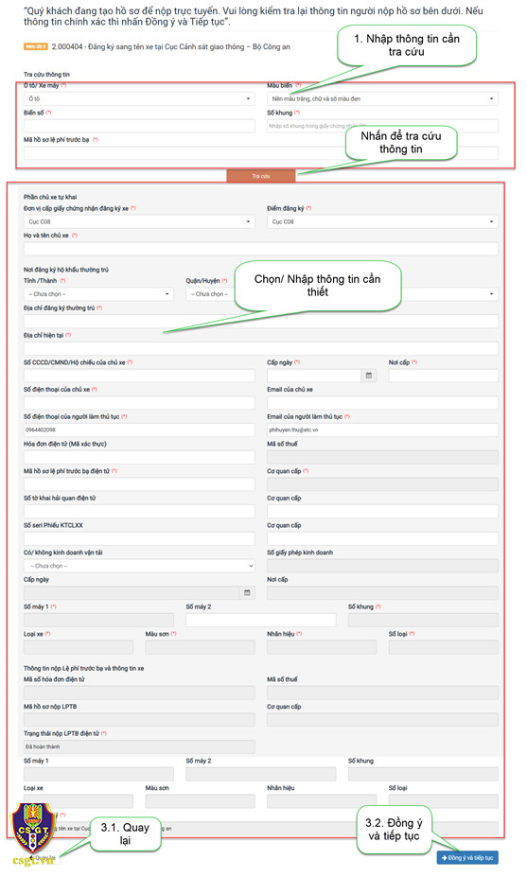Image resolution: width=527 pixels, height=877 pixels.
Task: Open calendar picker for ID card Cấp ngày
Action: click(369, 376)
